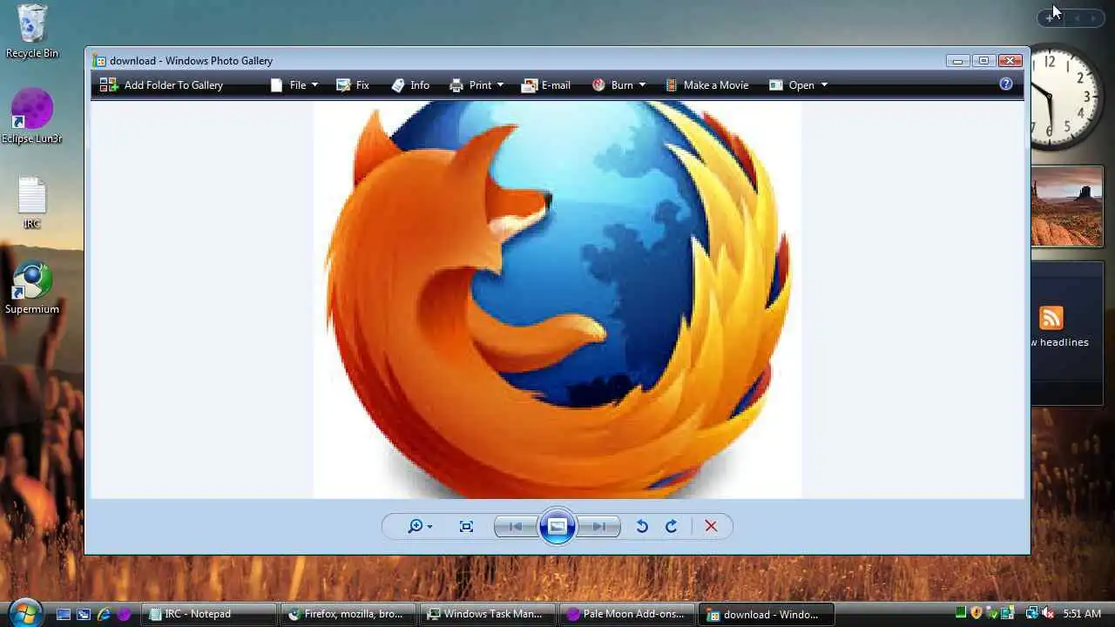Go to the previous photo
Viewport: 1115px width, 627px height.
pyautogui.click(x=516, y=526)
